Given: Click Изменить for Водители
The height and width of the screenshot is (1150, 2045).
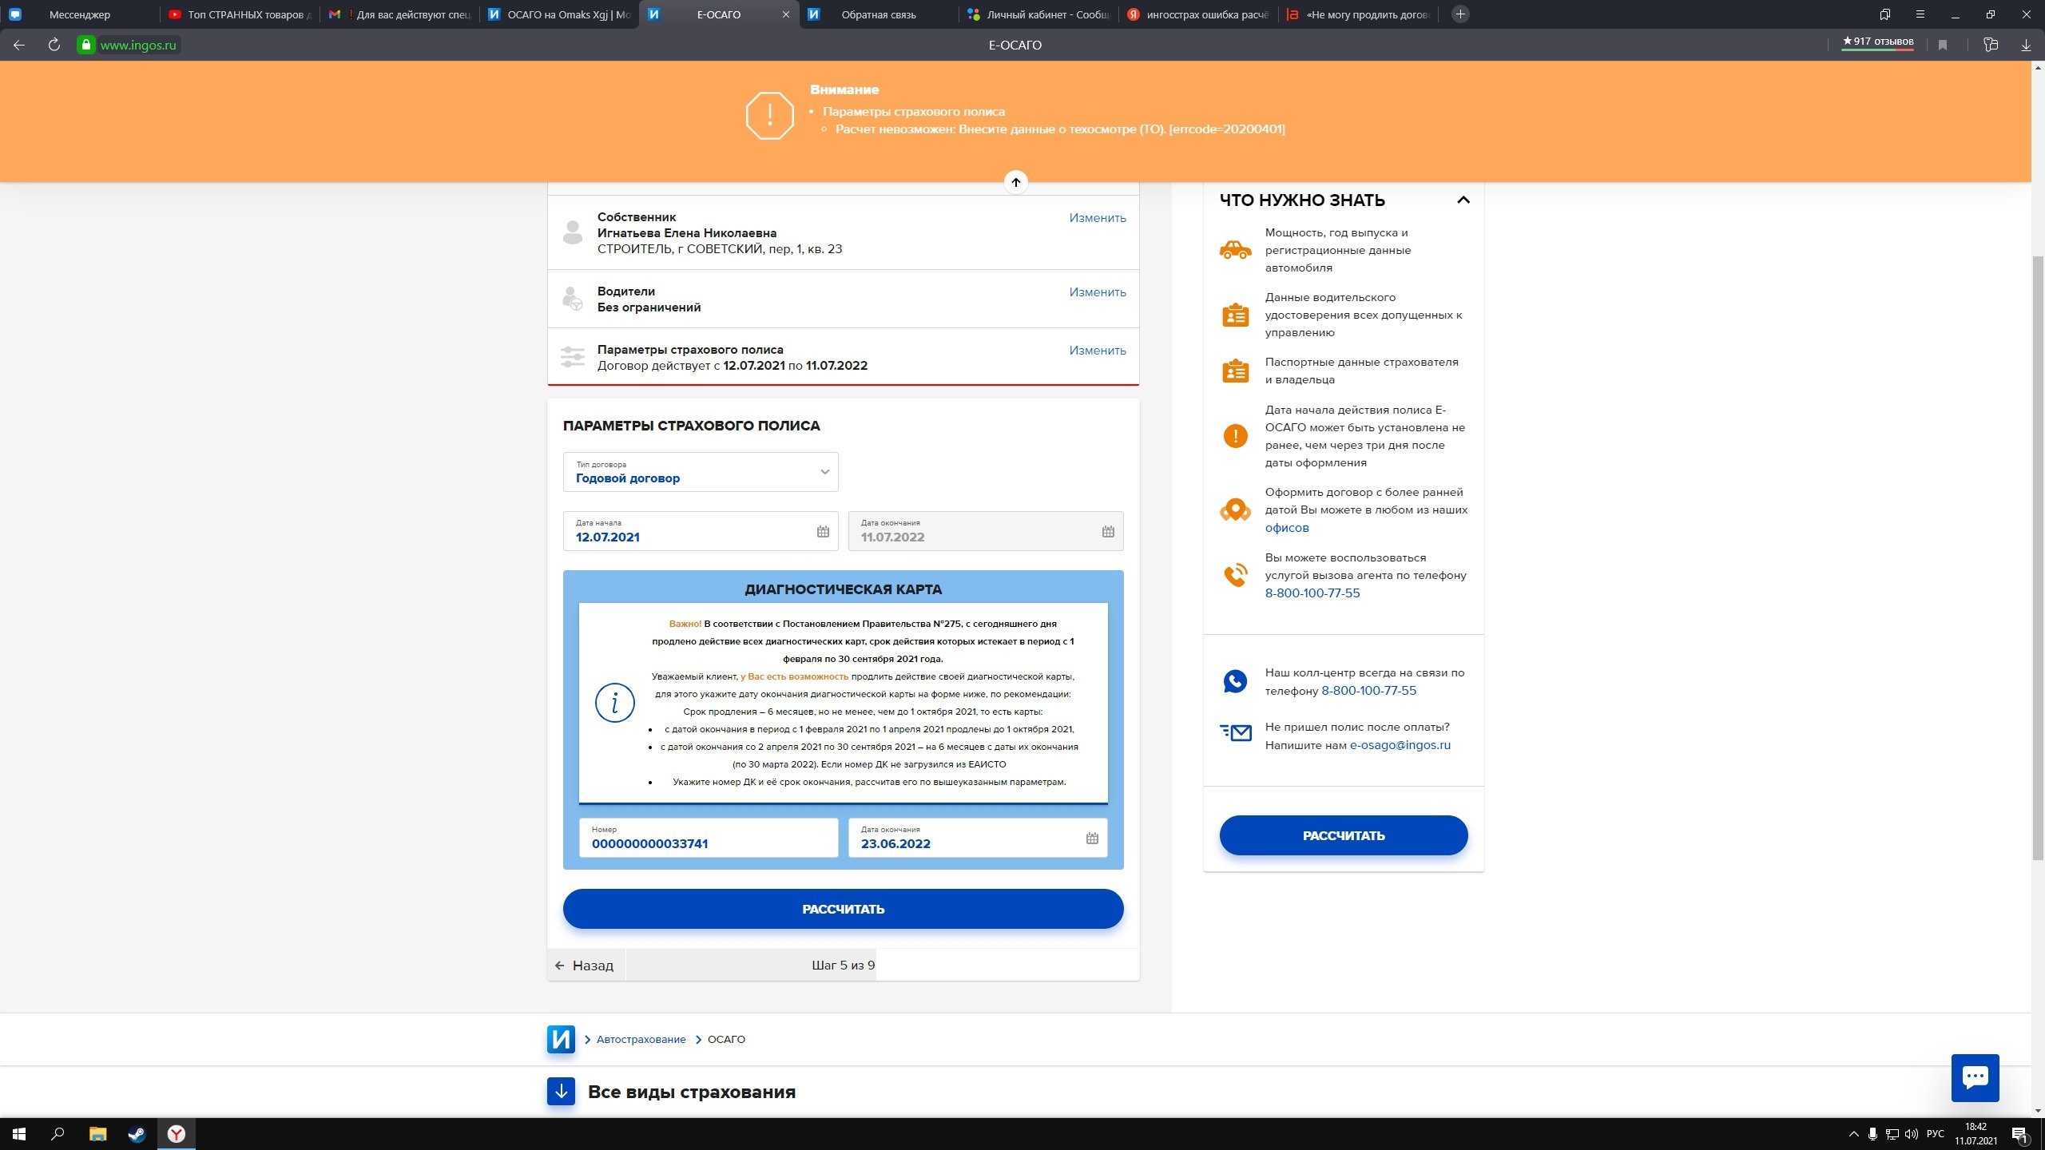Looking at the screenshot, I should click(x=1098, y=292).
